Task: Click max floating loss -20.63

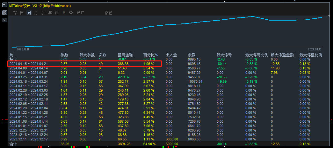Action: pyautogui.click(x=221, y=77)
